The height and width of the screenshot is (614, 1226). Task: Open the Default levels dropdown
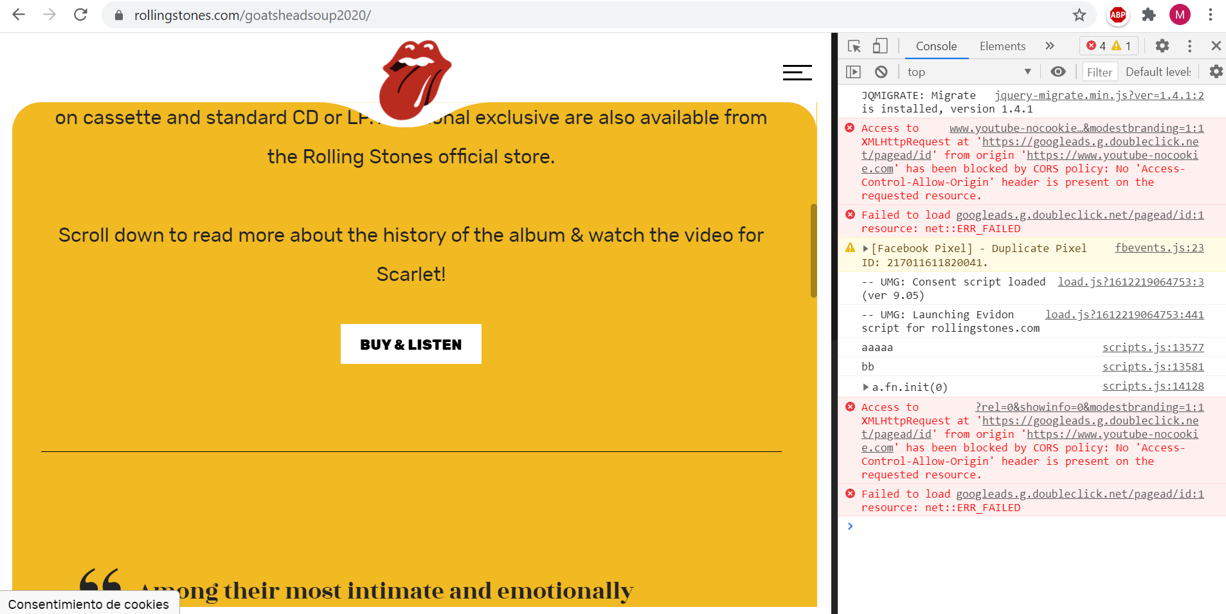(x=1158, y=72)
